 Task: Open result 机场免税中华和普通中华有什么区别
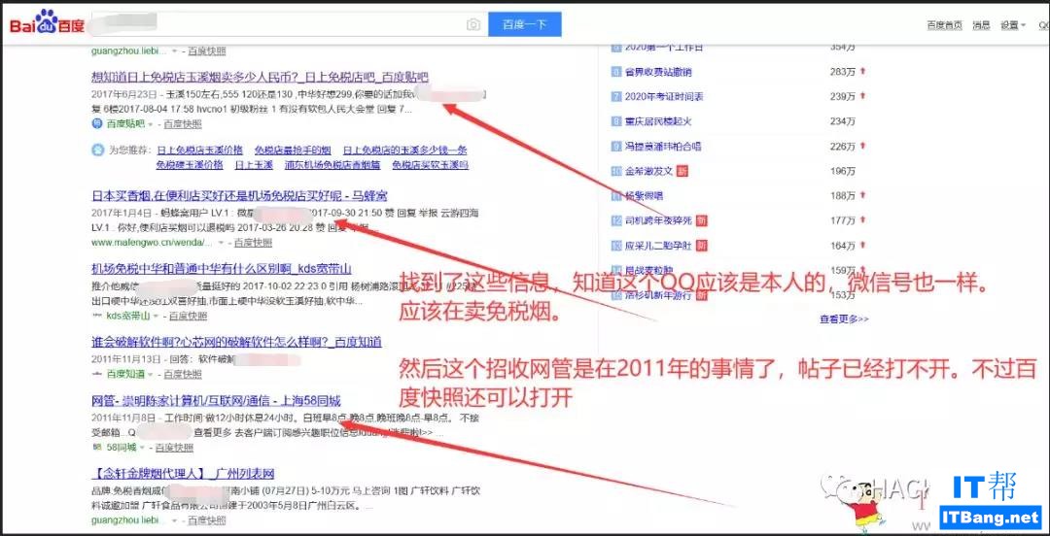click(x=222, y=269)
